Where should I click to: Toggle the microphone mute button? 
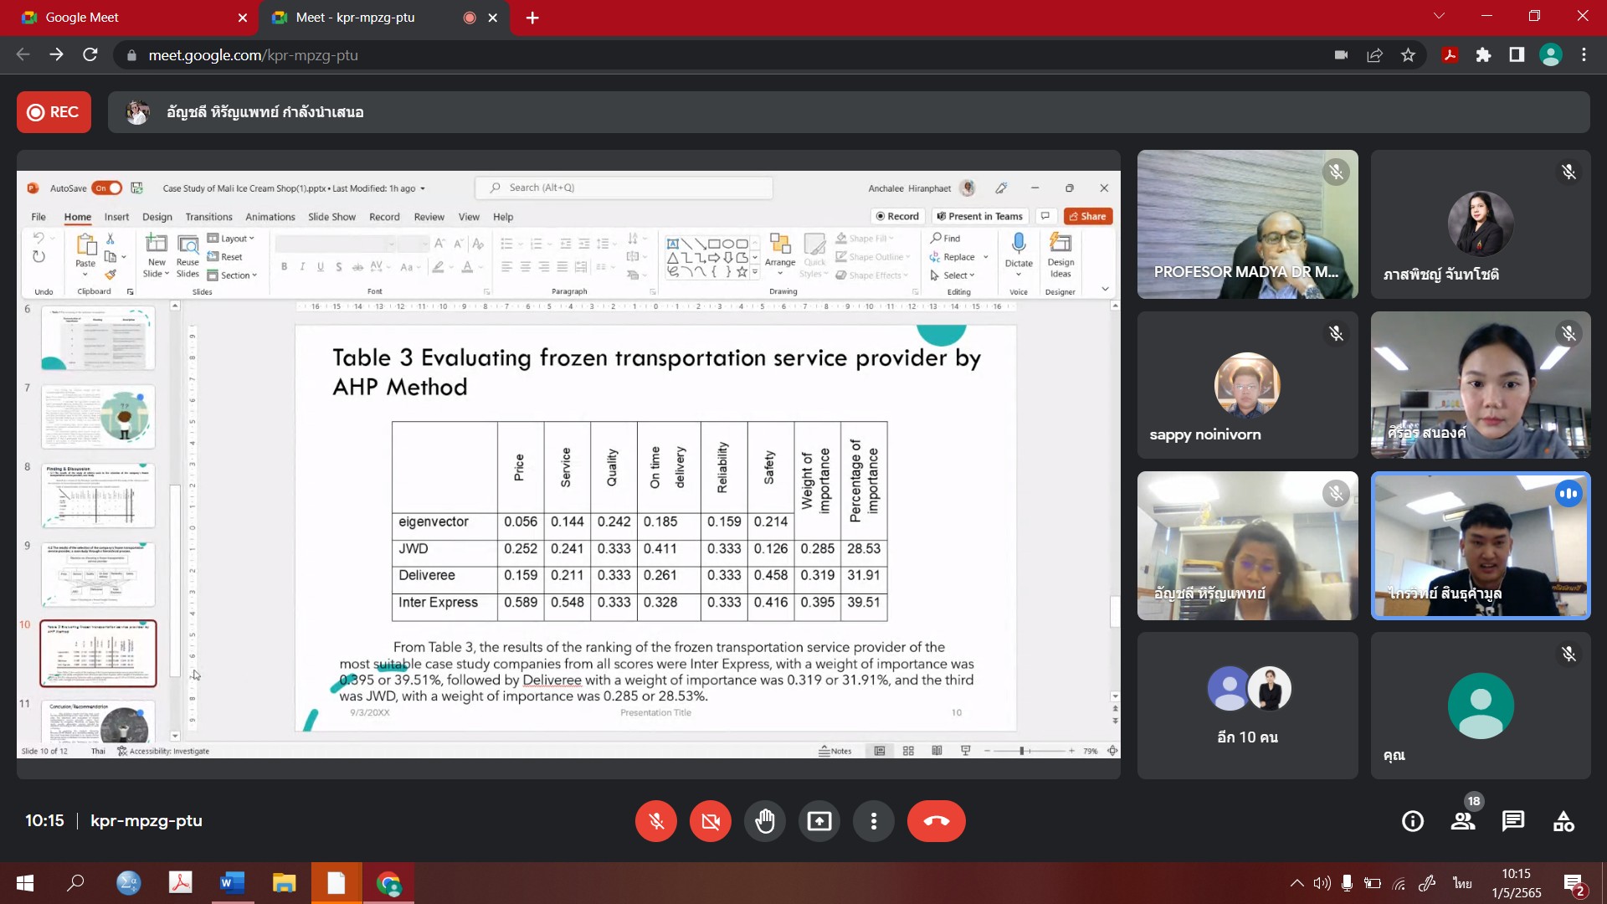[656, 821]
